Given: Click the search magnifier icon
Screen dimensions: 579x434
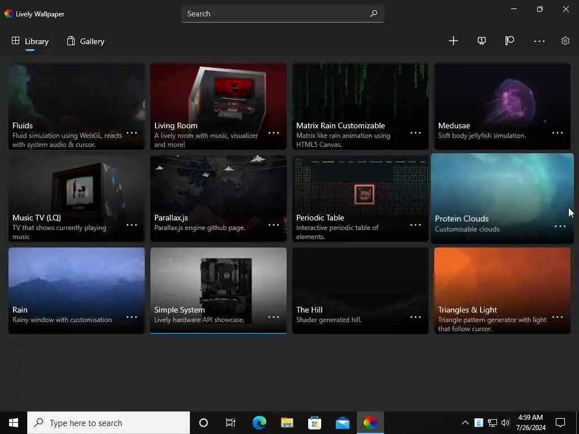Looking at the screenshot, I should (x=374, y=14).
